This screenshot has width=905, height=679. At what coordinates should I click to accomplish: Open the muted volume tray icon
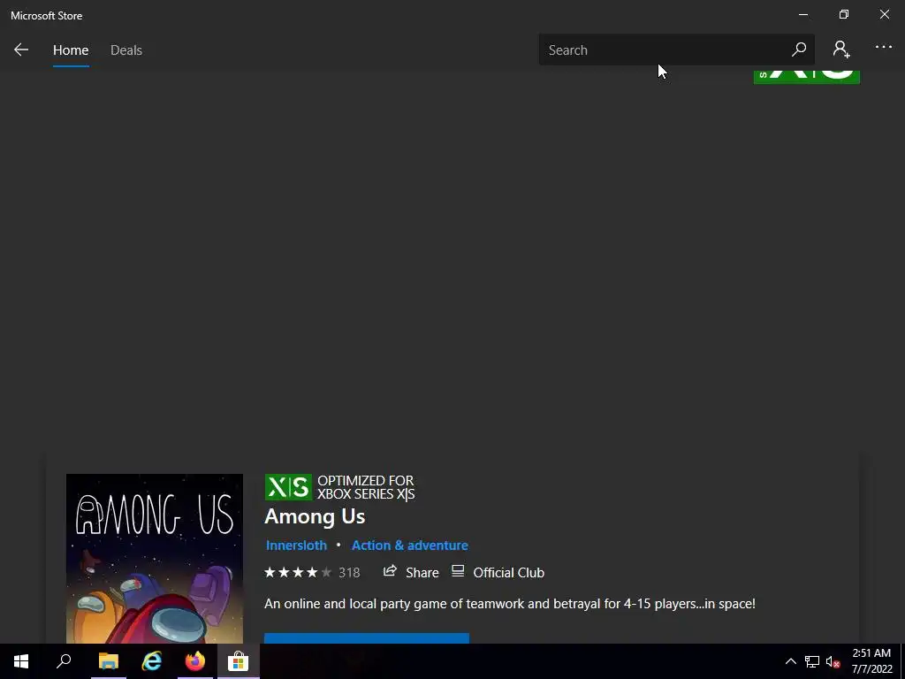pyautogui.click(x=833, y=661)
